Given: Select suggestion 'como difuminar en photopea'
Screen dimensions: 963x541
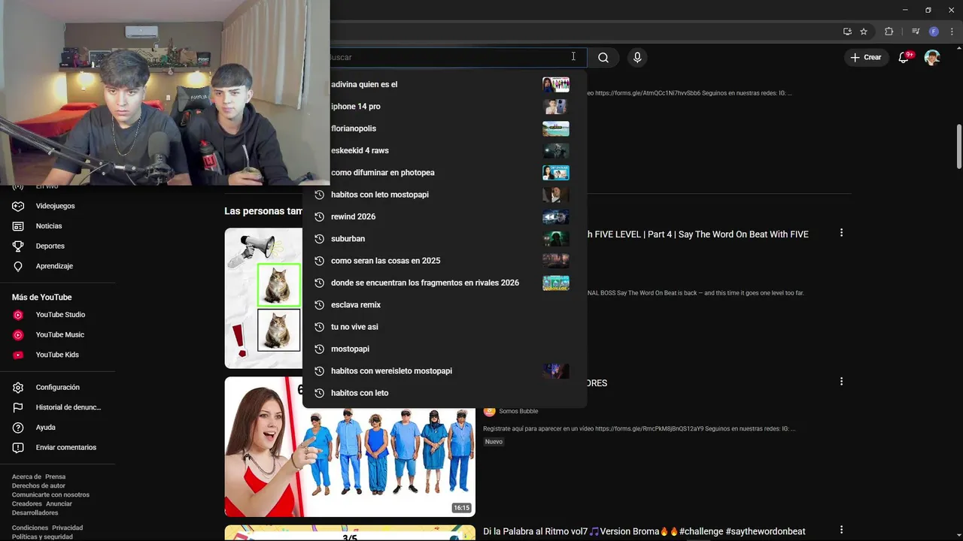Looking at the screenshot, I should tap(444, 173).
